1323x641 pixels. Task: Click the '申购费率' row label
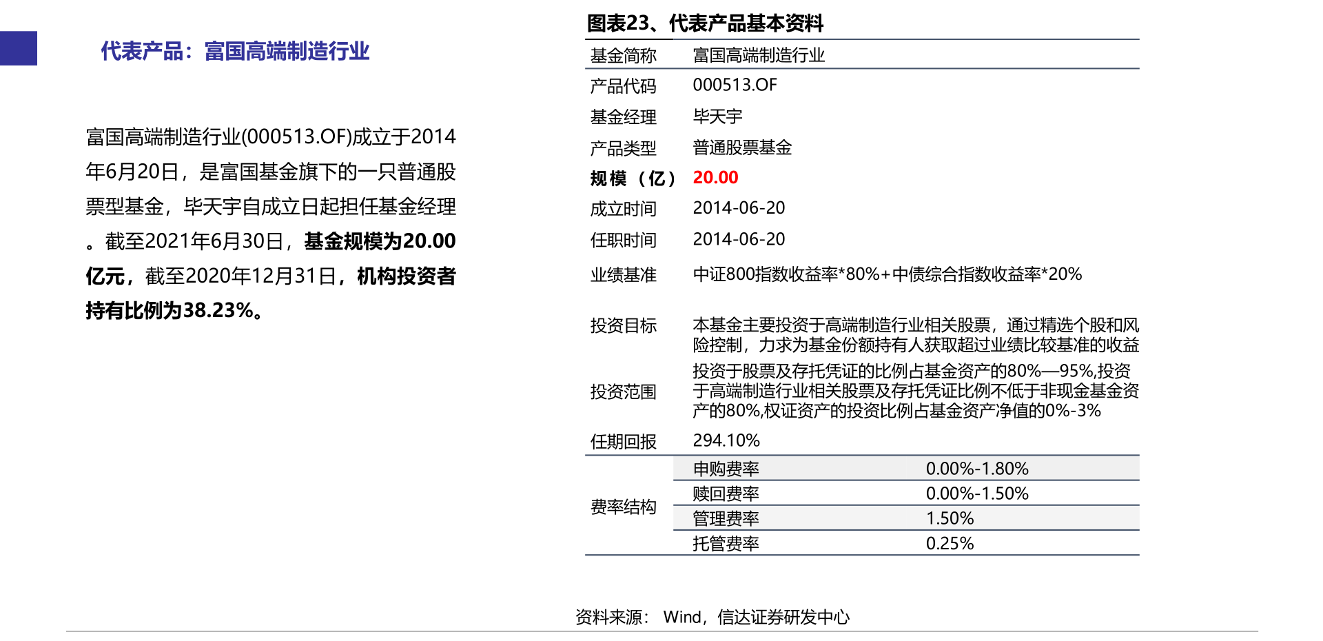pyautogui.click(x=726, y=469)
